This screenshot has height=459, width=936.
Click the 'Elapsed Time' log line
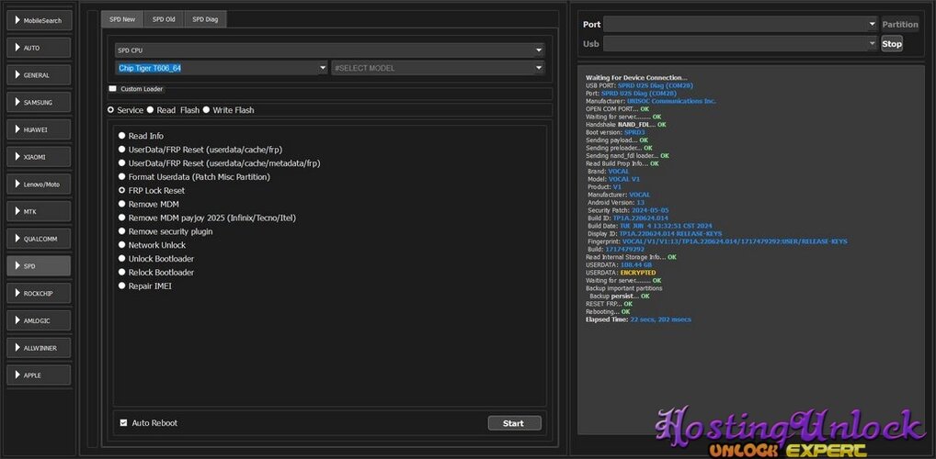coord(638,319)
